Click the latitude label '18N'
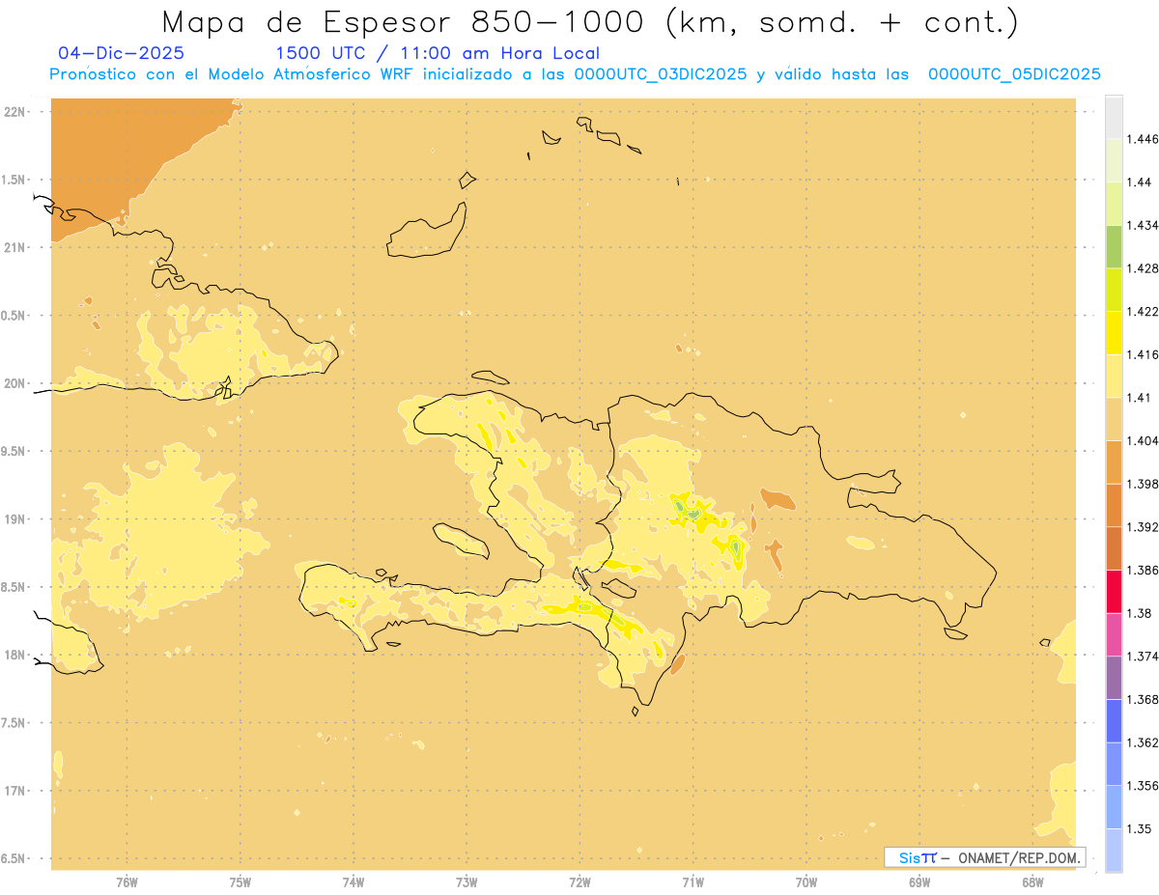Viewport: 1159px width, 895px height. [14, 655]
